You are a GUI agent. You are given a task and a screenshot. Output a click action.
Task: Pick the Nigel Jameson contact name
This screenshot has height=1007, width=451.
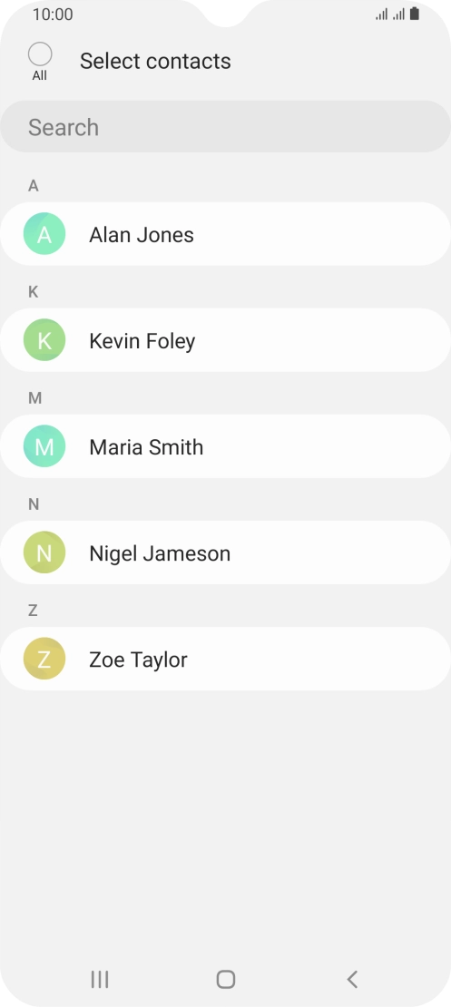click(160, 553)
